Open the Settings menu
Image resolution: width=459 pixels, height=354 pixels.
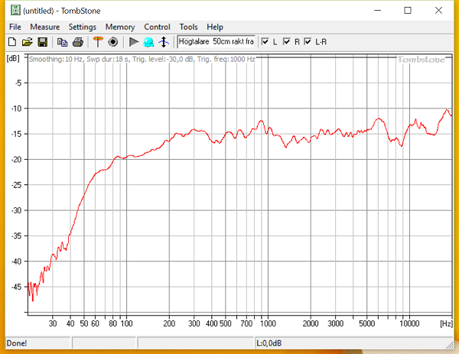tap(82, 27)
